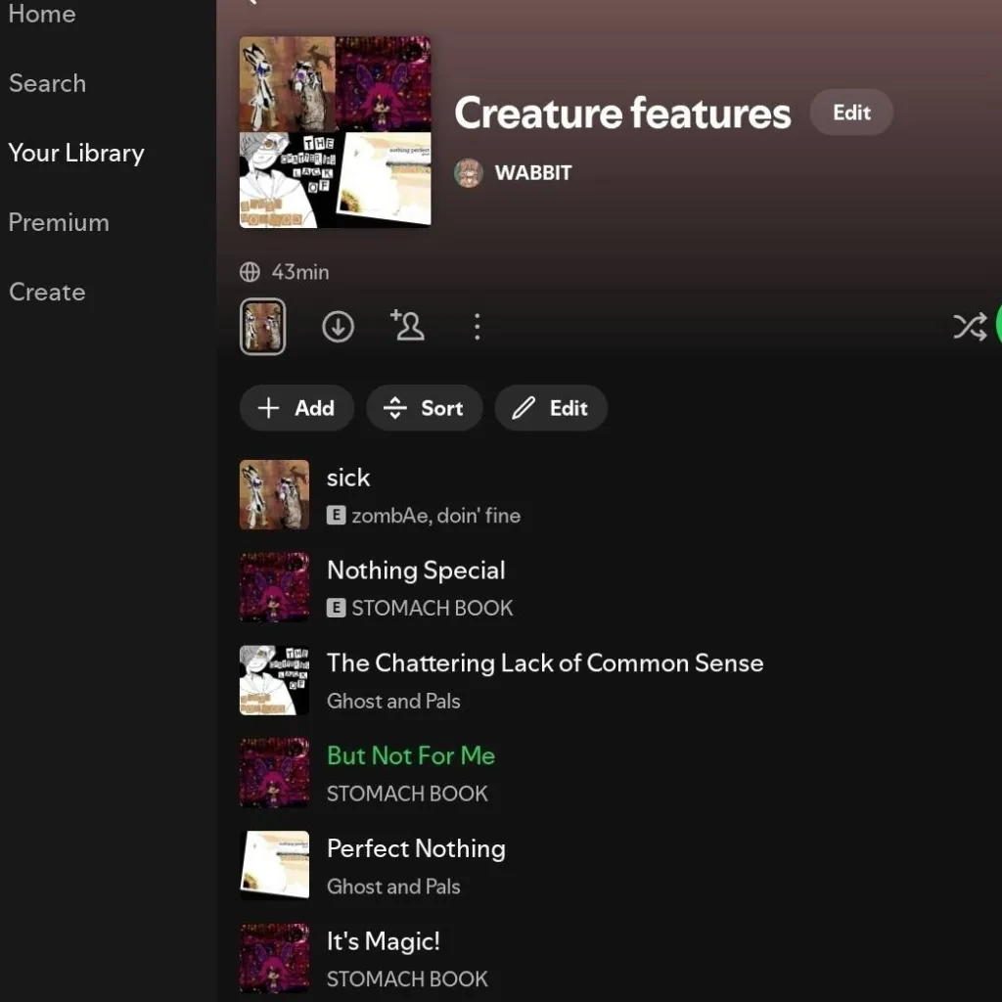The height and width of the screenshot is (1002, 1002).
Task: Open the three-dot more options menu
Action: coord(477,327)
